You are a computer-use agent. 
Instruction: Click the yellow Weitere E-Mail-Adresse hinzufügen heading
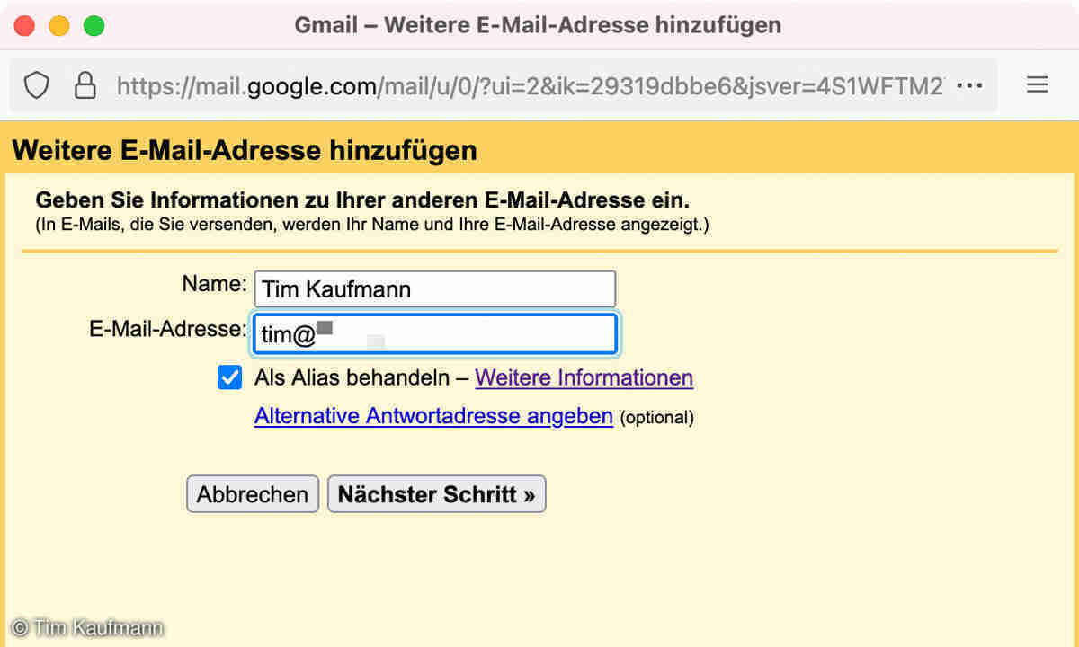(x=245, y=150)
